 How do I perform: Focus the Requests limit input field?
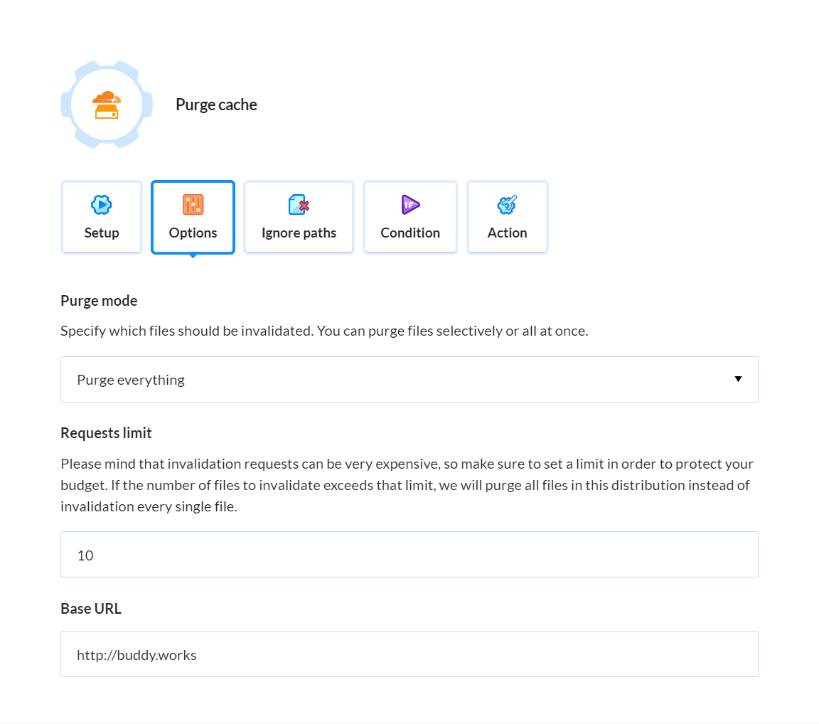point(409,555)
